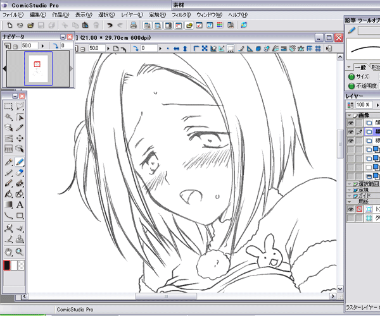This screenshot has width=380, height=316.
Task: Select the move layer tool
Action: coord(20,138)
